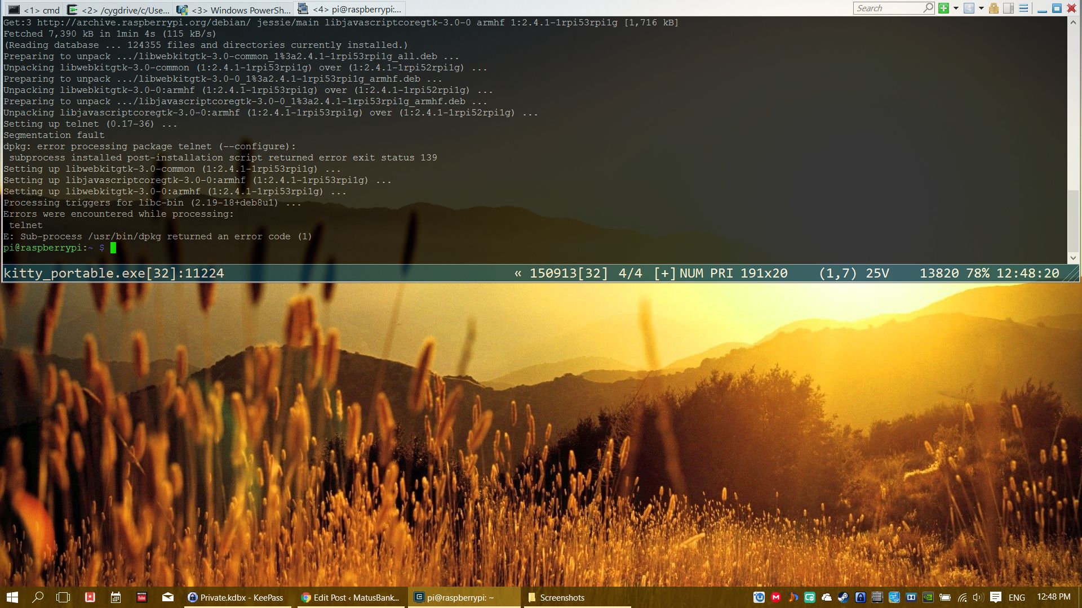The image size is (1082, 608).
Task: Click the magnifier icon in Search box
Action: pyautogui.click(x=928, y=8)
